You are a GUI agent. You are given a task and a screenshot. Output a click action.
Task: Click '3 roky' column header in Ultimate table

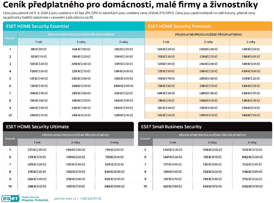[114, 142]
